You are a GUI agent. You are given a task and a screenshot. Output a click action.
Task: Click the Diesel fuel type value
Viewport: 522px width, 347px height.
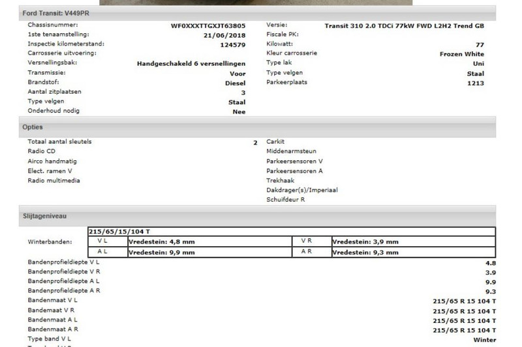235,83
